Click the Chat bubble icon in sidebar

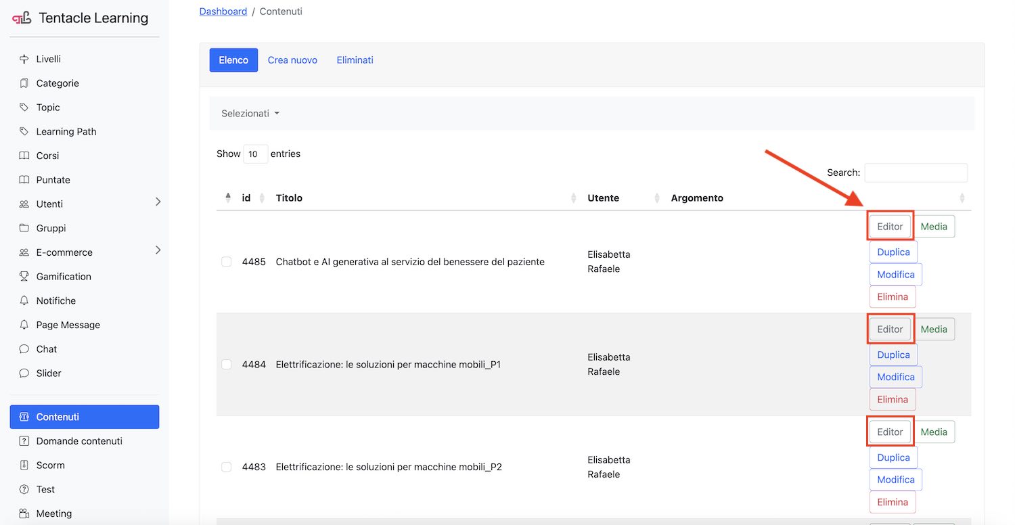24,349
